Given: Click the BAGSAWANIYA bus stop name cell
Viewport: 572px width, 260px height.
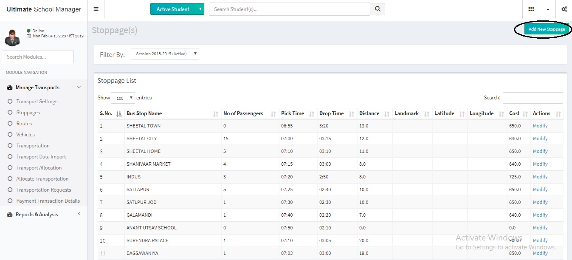Looking at the screenshot, I should tap(142, 253).
